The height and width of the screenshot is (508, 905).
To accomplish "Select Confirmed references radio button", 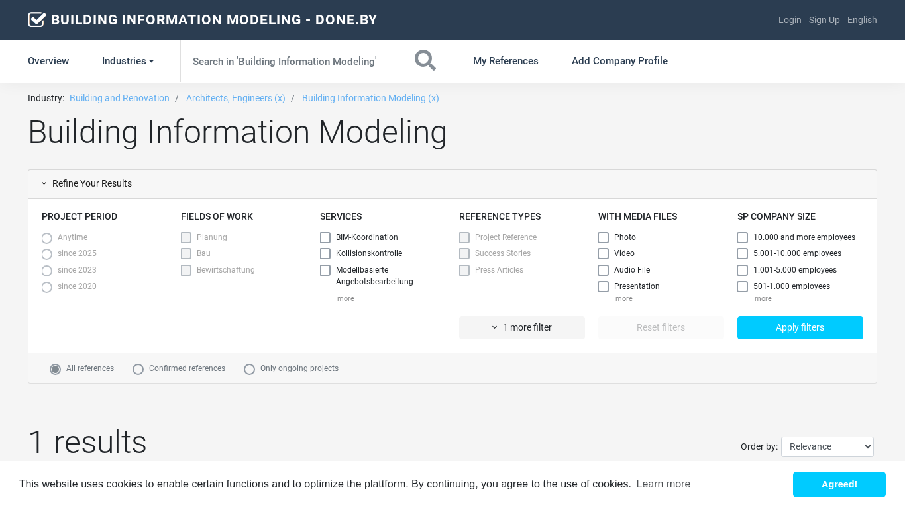I will [x=138, y=369].
